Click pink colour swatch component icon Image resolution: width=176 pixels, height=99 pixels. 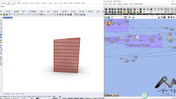point(134,9)
